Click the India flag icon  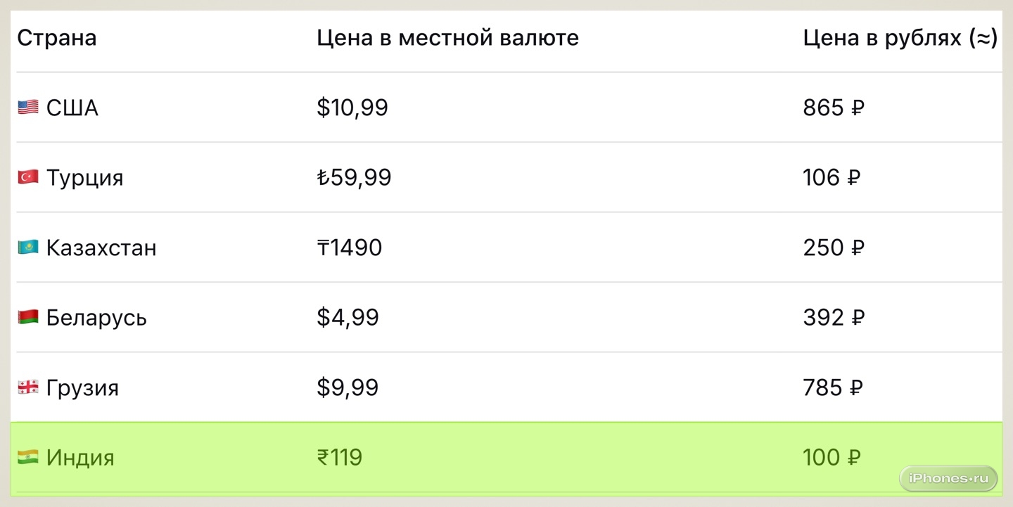click(28, 458)
